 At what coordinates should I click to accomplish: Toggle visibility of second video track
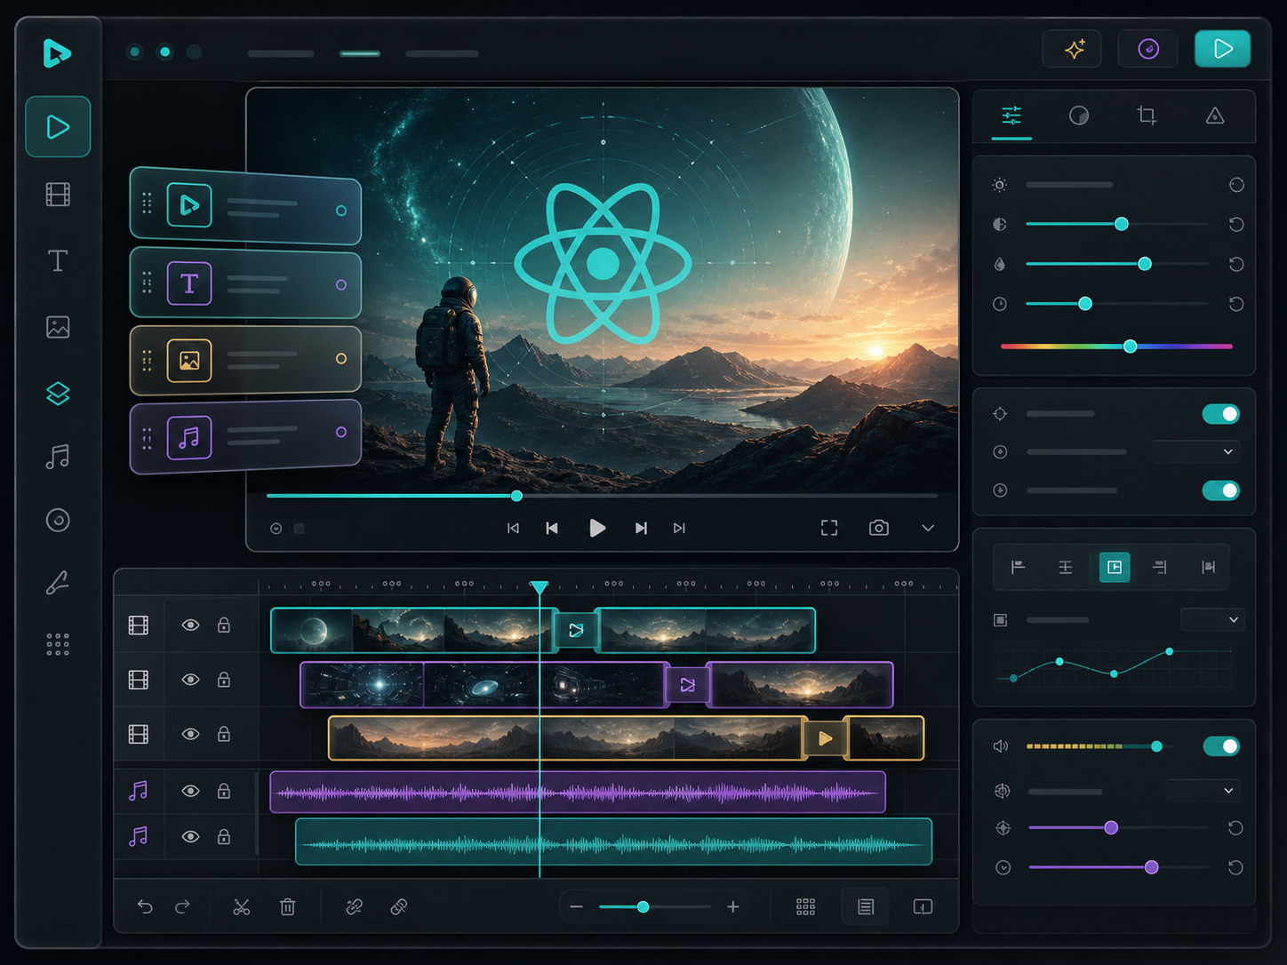(x=190, y=680)
